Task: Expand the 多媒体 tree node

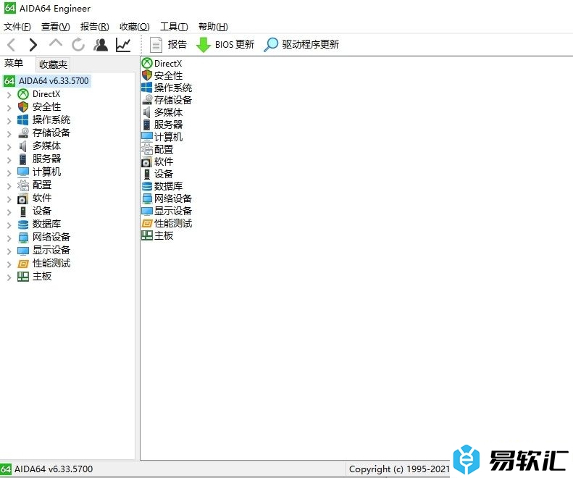Action: point(9,147)
